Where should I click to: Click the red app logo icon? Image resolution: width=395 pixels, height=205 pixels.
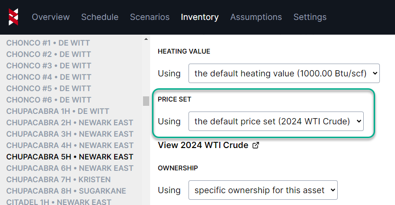coord(13,17)
